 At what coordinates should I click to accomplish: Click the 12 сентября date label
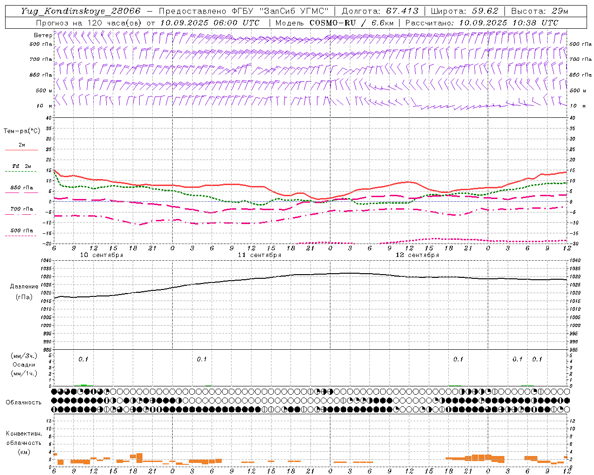point(417,255)
